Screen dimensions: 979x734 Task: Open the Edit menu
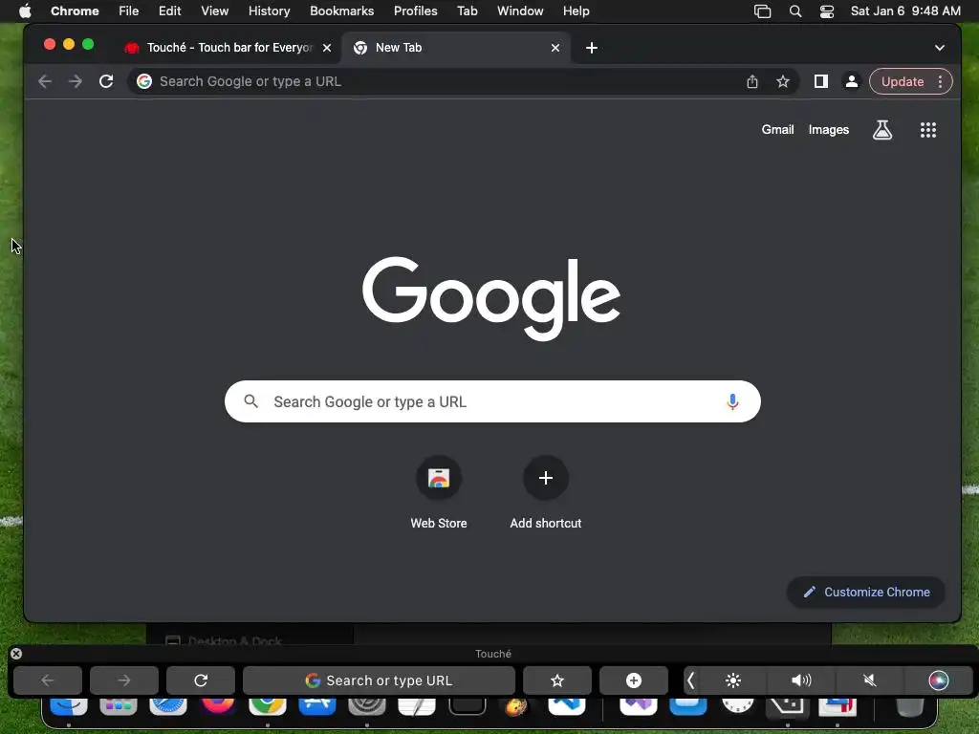click(x=170, y=11)
